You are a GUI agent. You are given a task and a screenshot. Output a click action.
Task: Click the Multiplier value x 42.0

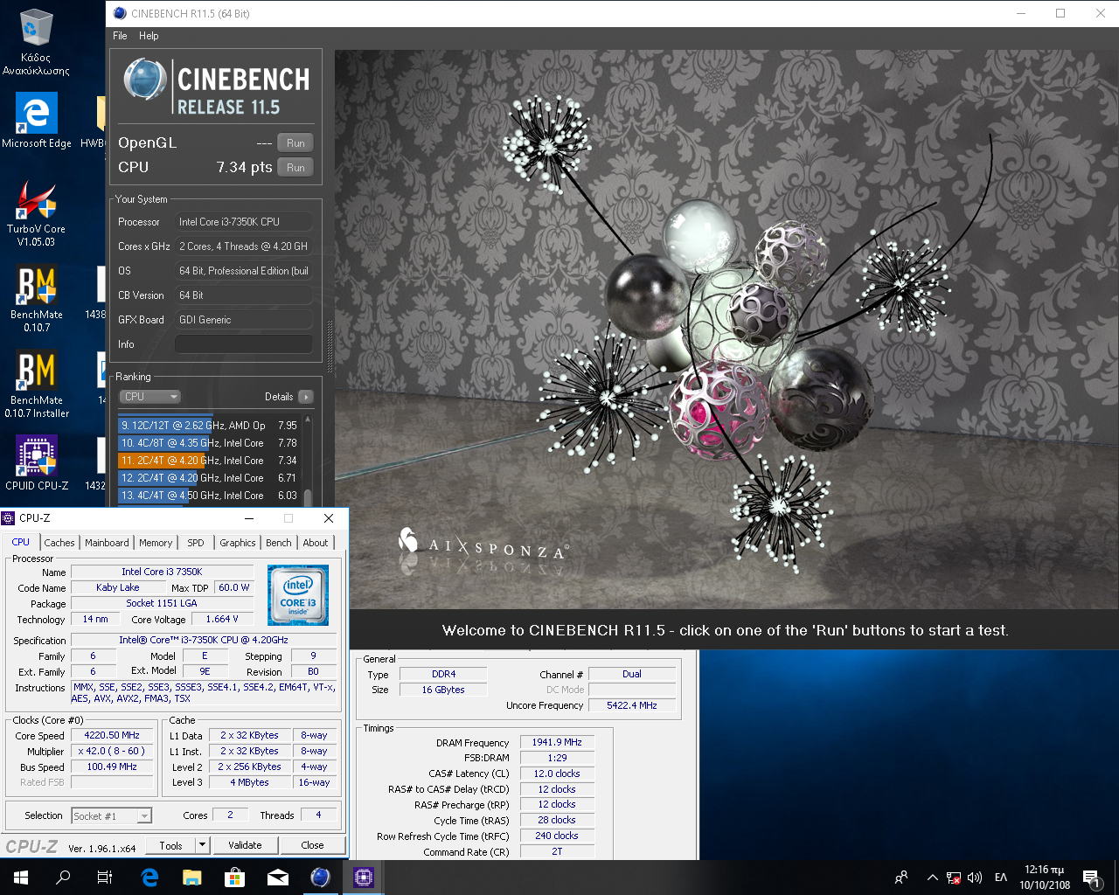tap(112, 751)
